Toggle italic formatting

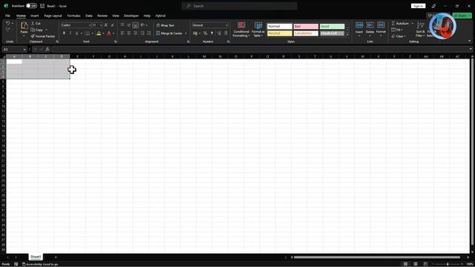[71, 33]
